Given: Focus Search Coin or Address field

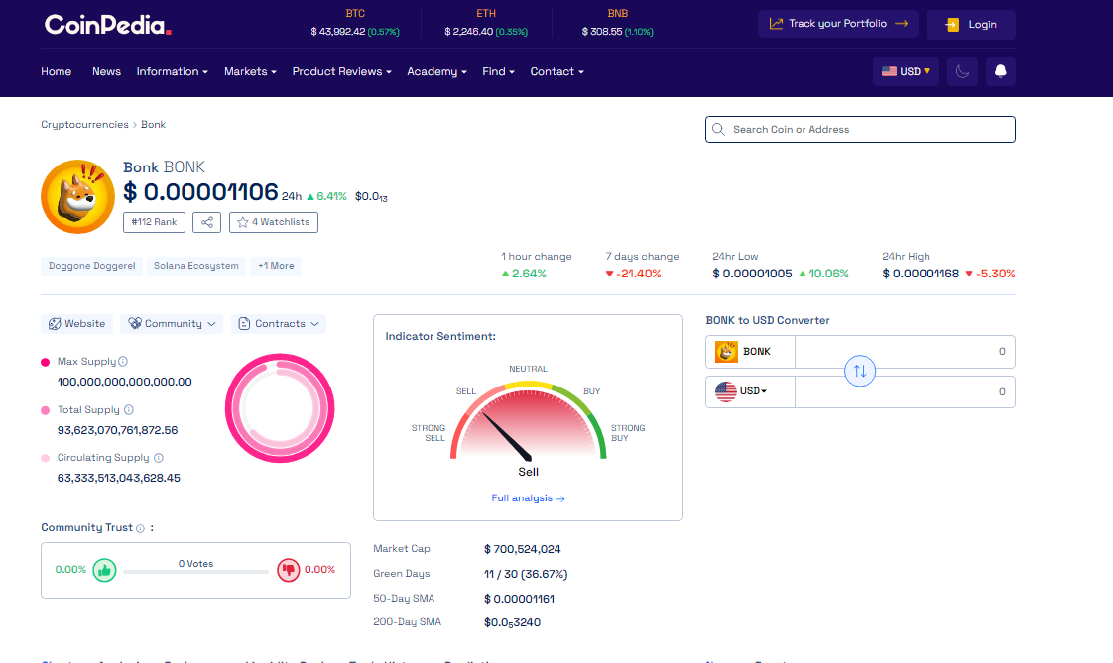Looking at the screenshot, I should [x=860, y=129].
